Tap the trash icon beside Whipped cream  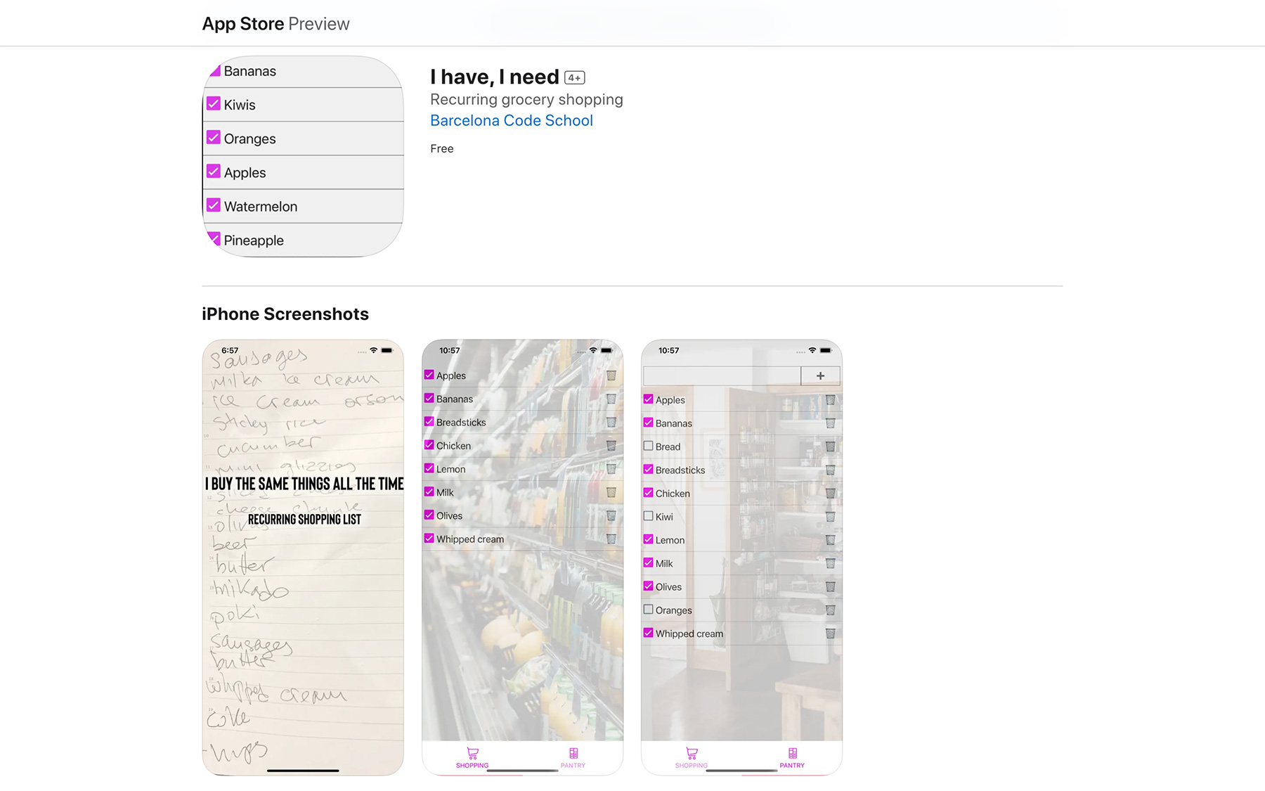[x=611, y=539]
